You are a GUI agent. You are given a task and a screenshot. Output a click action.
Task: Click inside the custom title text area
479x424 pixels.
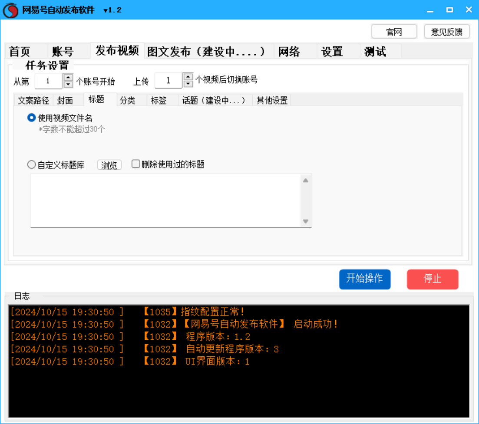165,200
